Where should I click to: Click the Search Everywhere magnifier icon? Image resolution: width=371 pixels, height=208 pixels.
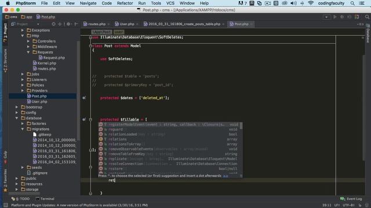pos(367,17)
